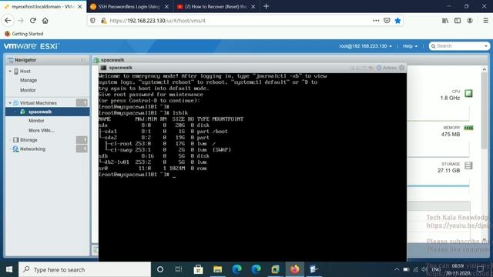Click the CPU usage icon

pyautogui.click(x=468, y=93)
